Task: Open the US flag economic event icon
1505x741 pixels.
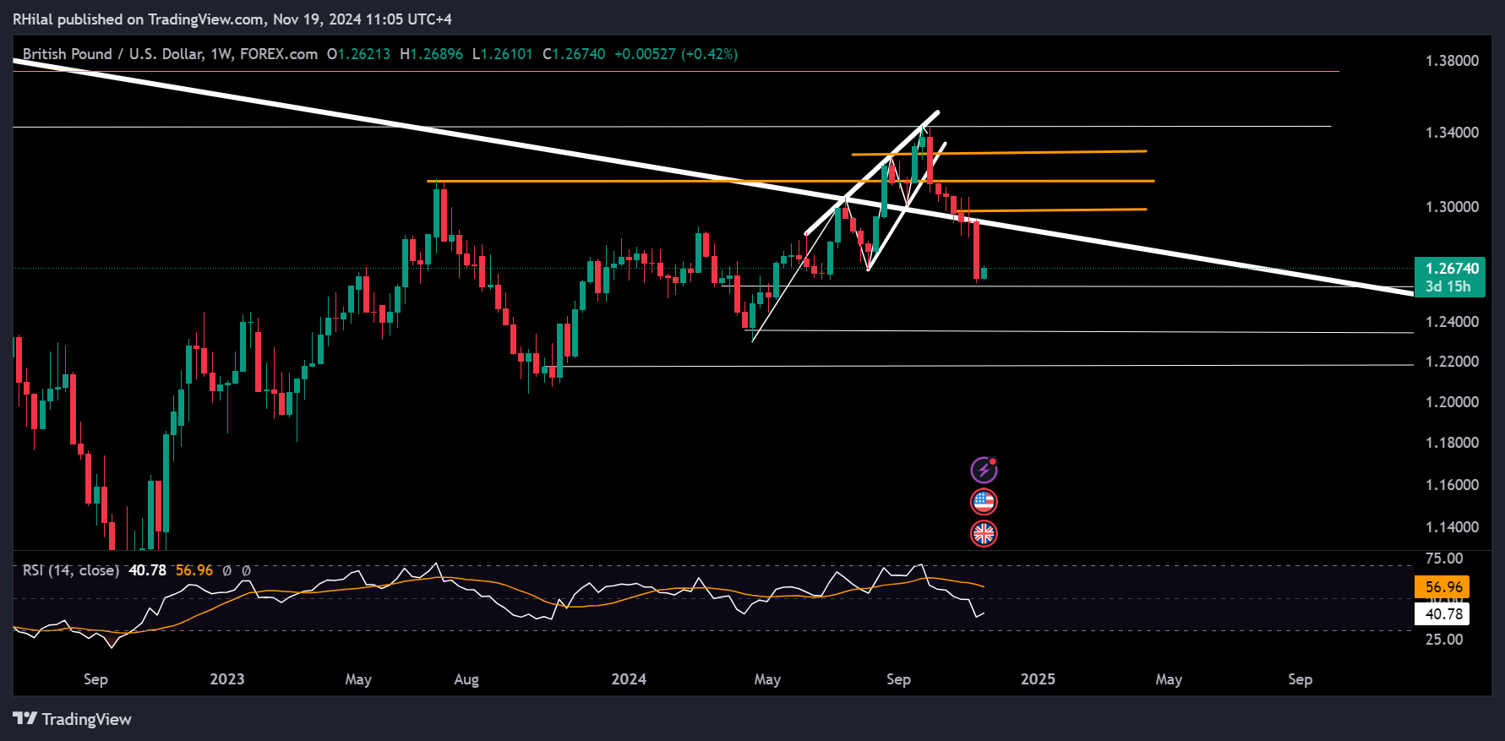Action: tap(984, 502)
